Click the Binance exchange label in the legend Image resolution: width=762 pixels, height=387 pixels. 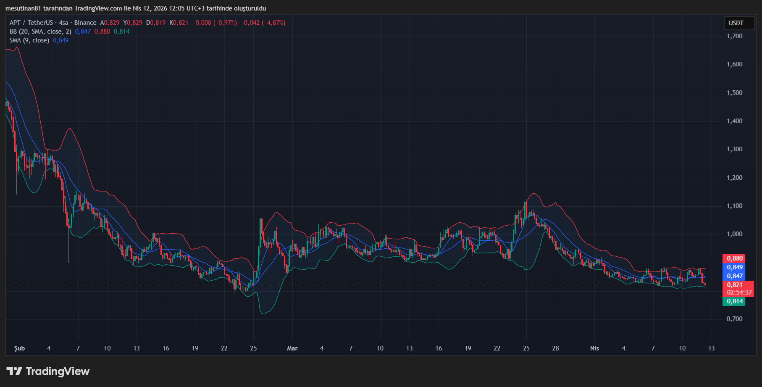click(x=86, y=23)
